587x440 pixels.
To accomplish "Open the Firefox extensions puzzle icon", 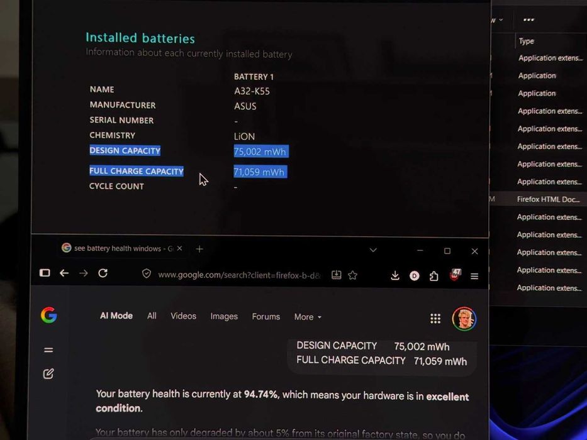I will tap(433, 276).
